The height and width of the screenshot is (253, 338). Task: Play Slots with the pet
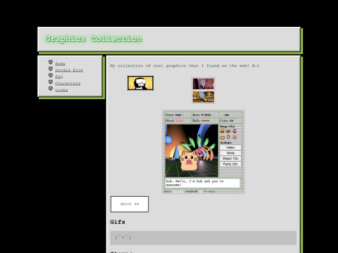click(230, 153)
